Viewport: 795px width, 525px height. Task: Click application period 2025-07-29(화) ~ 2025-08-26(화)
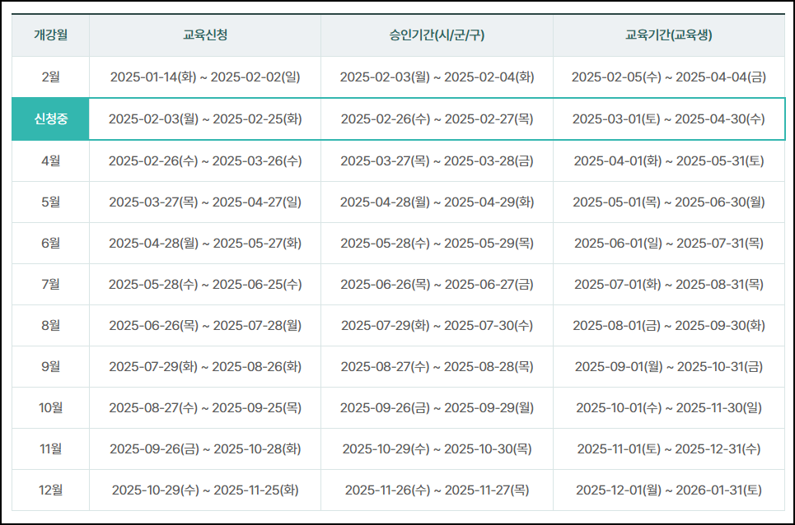tap(205, 366)
